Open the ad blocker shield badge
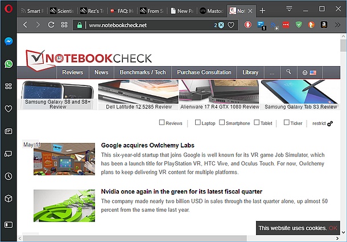This screenshot has height=242, width=347. point(219,25)
